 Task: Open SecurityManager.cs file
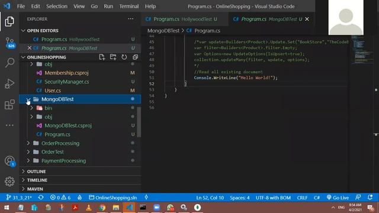pyautogui.click(x=67, y=82)
